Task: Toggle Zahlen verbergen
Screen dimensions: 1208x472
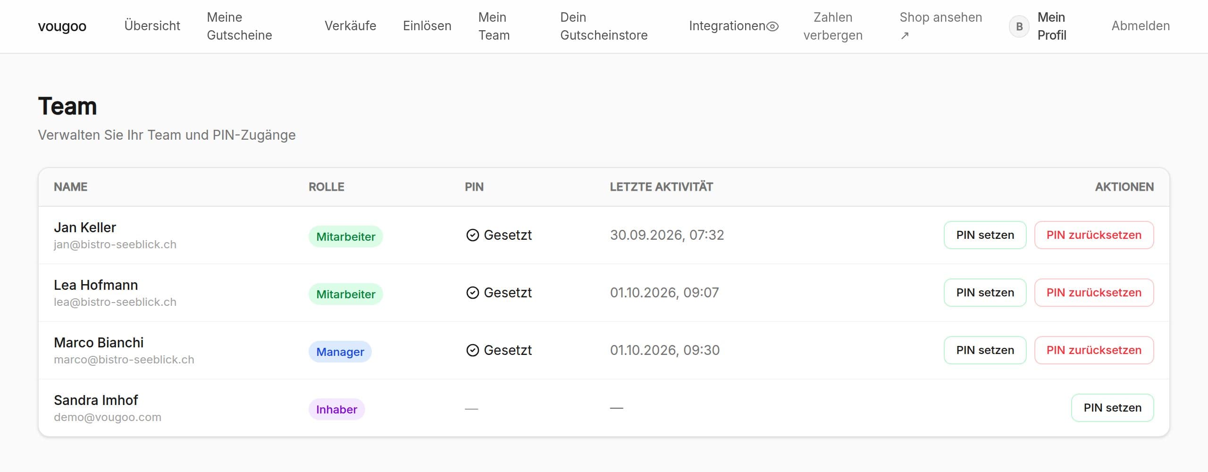Action: [x=833, y=26]
